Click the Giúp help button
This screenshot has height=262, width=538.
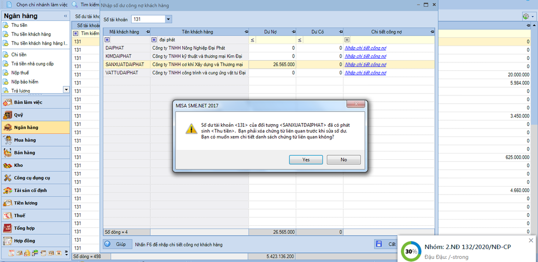[117, 244]
